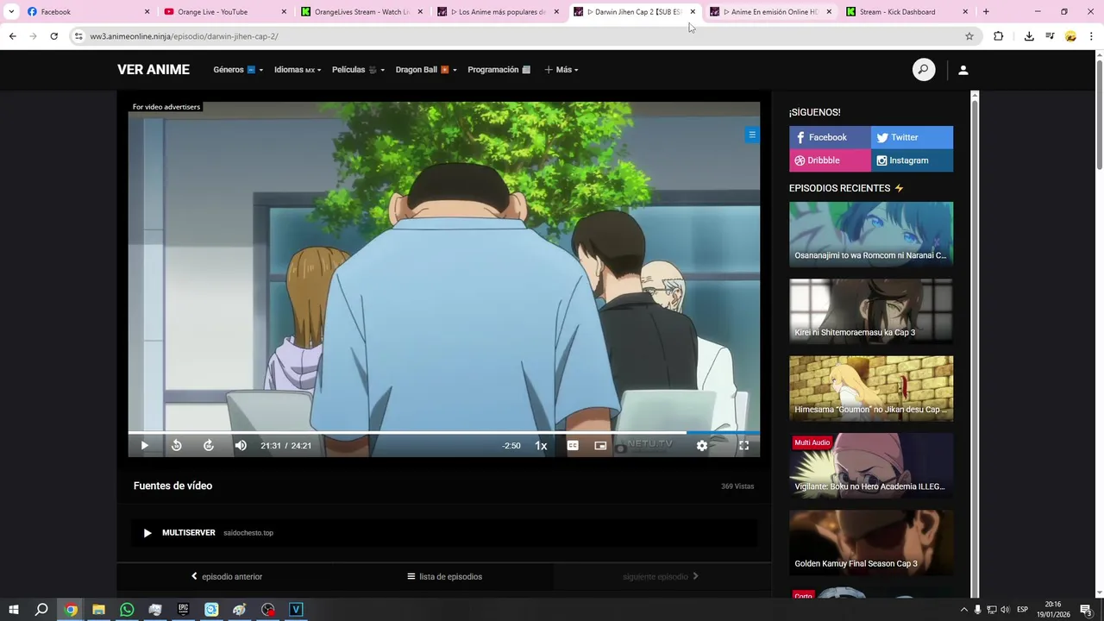Click the video progress bar
Screen dimensions: 1104x621
click(x=444, y=432)
